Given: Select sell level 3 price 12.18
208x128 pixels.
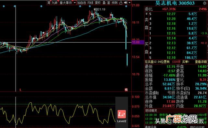Looking at the screenshot, I should [171, 24].
